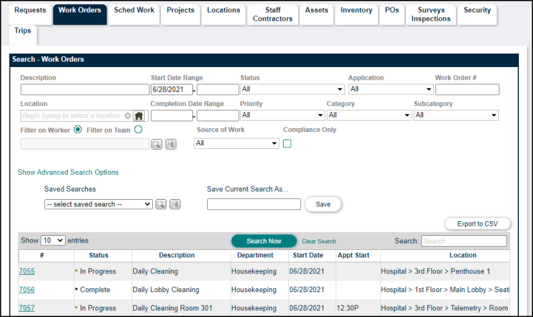The width and height of the screenshot is (533, 317).
Task: Click the Clear Search link
Action: coord(319,241)
